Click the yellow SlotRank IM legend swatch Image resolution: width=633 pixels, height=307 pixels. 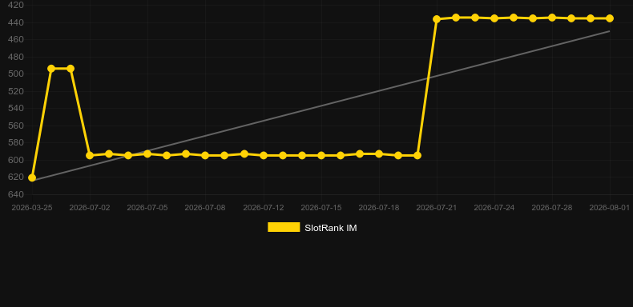coord(284,227)
